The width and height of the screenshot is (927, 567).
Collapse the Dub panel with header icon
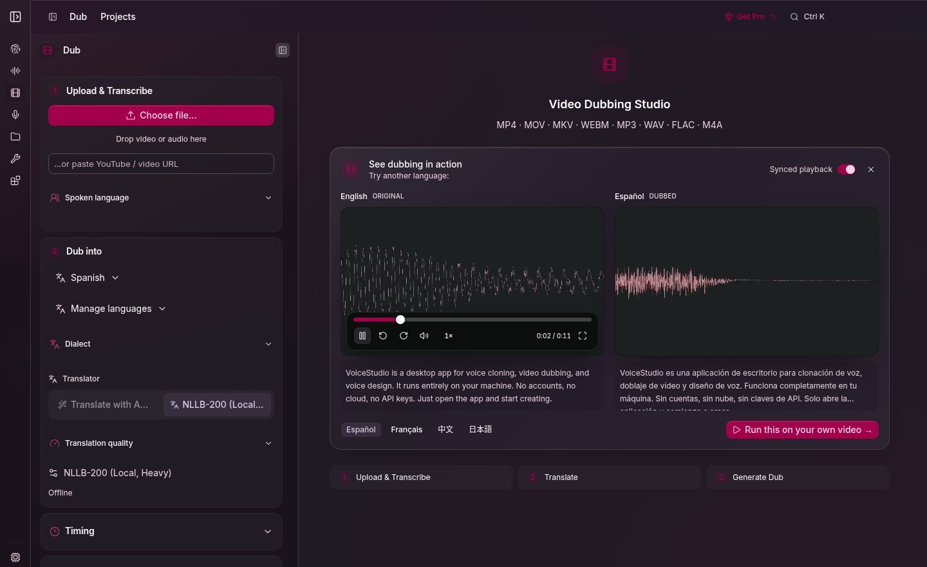pyautogui.click(x=283, y=50)
